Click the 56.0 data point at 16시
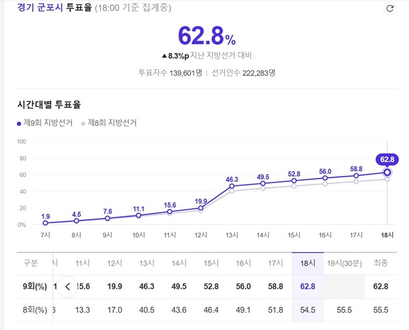The image size is (409, 330). [x=325, y=178]
